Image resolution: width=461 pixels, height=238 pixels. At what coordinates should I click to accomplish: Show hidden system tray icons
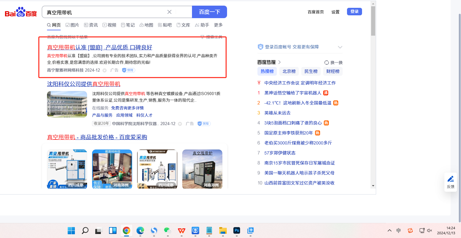tap(390, 230)
